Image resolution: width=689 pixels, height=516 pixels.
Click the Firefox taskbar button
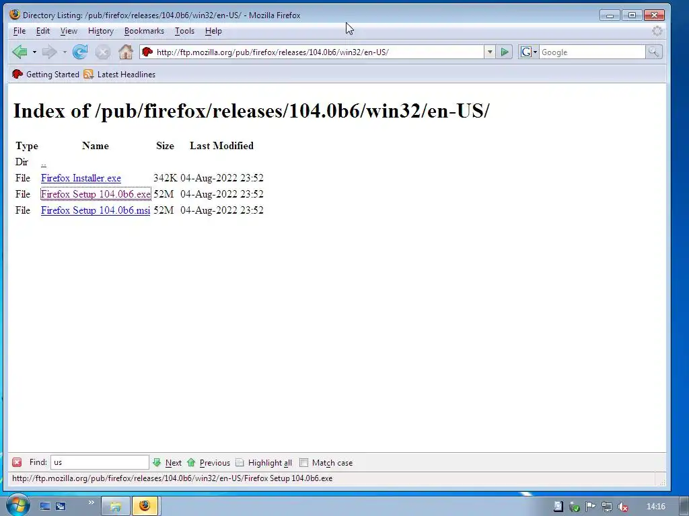[145, 506]
